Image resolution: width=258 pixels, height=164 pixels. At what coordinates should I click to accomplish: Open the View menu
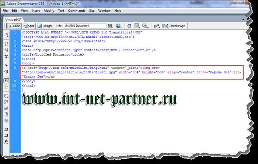pos(24,11)
